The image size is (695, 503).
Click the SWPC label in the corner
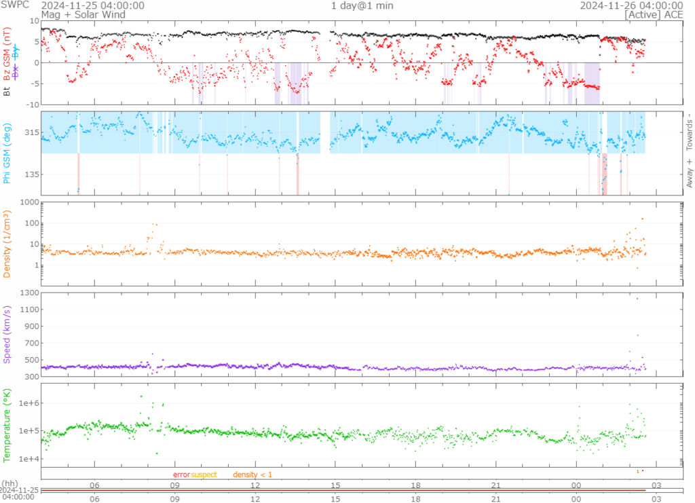(14, 5)
